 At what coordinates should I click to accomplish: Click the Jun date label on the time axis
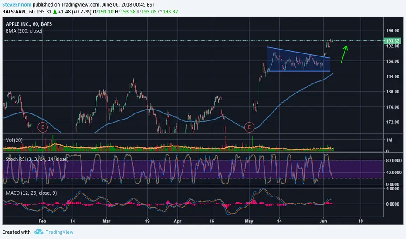323,221
